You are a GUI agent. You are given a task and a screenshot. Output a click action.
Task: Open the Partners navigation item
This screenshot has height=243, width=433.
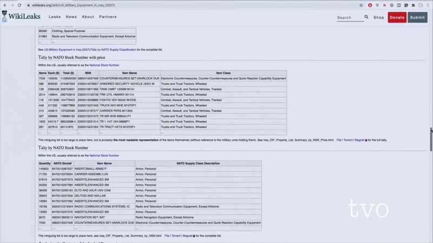[x=108, y=17]
